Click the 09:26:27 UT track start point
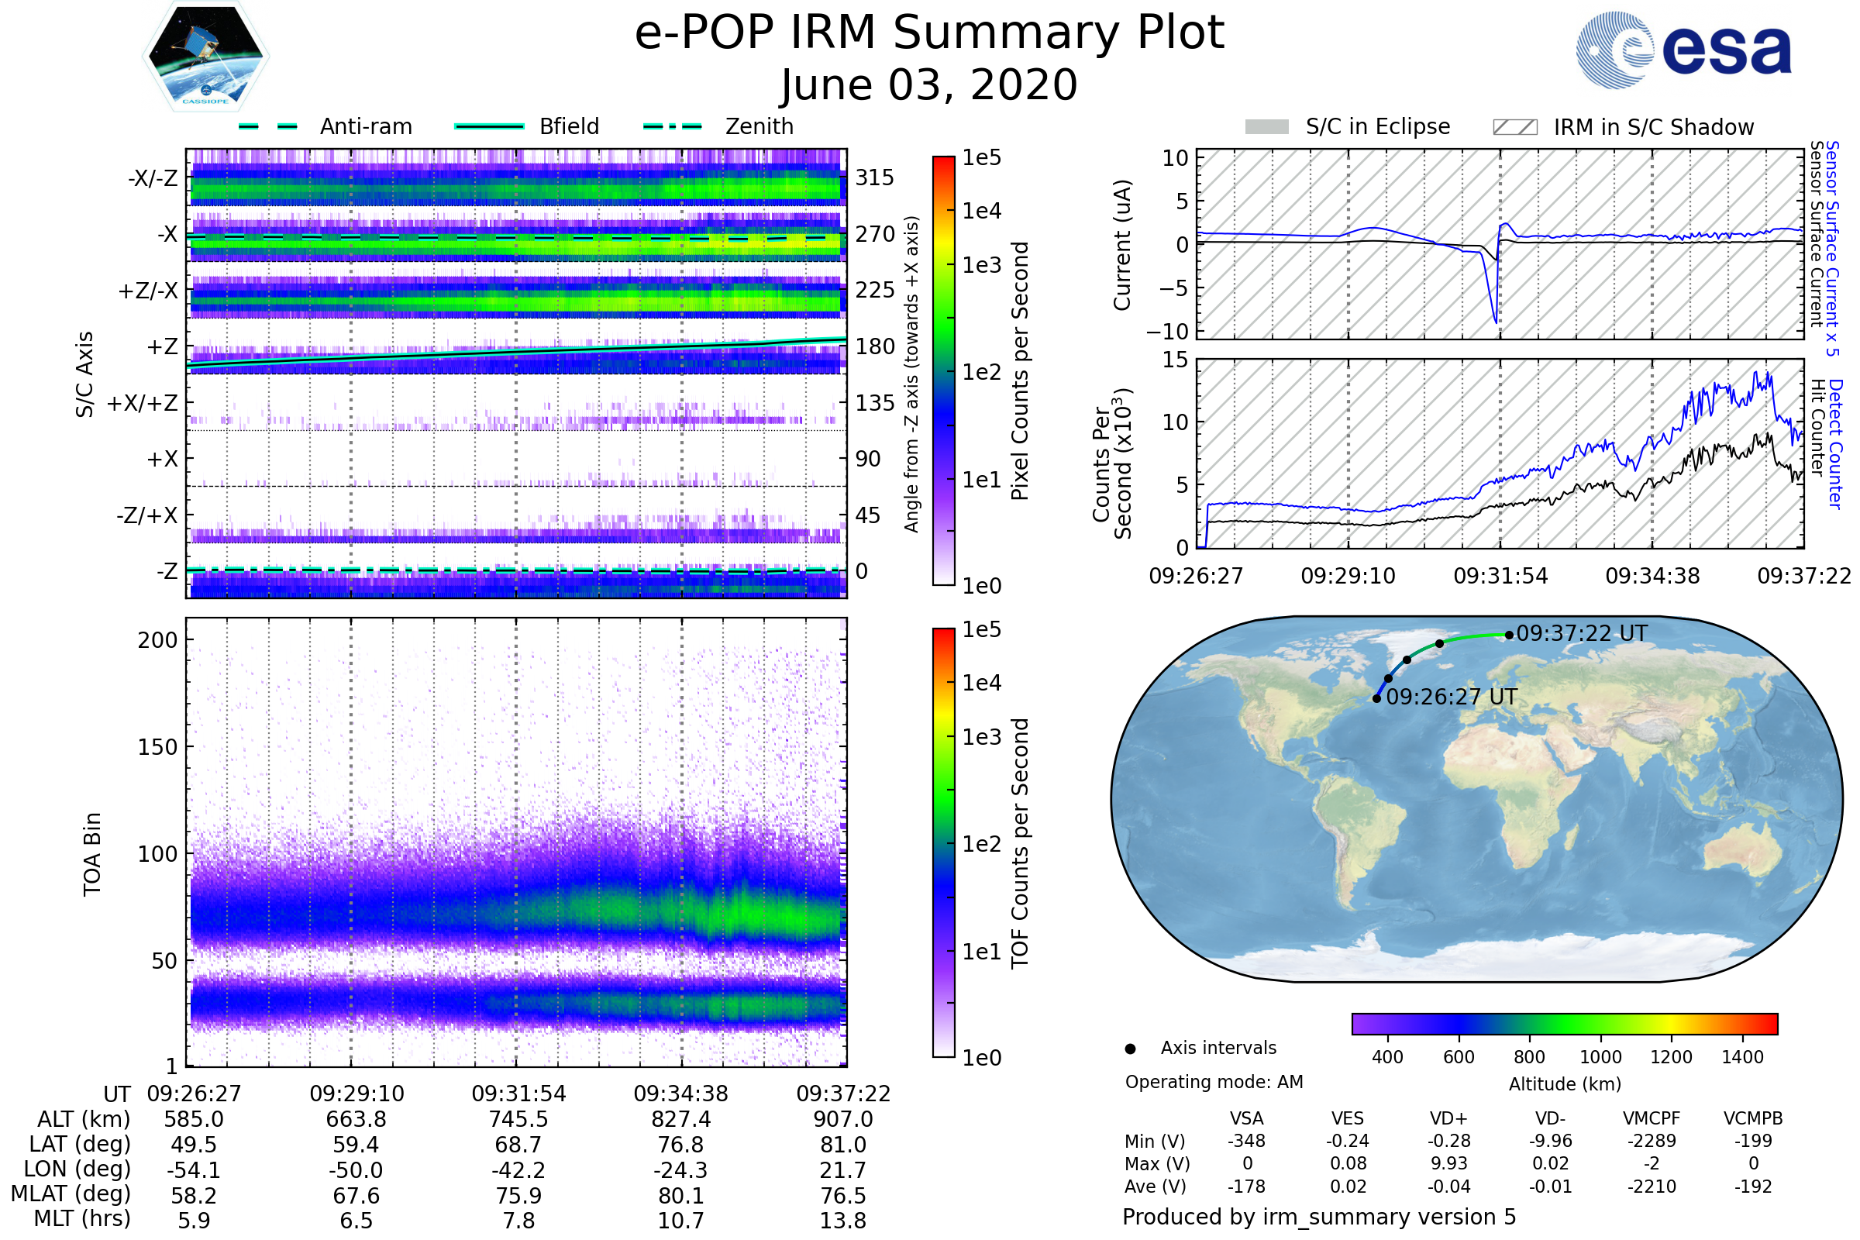This screenshot has height=1240, width=1860. pos(1378,699)
